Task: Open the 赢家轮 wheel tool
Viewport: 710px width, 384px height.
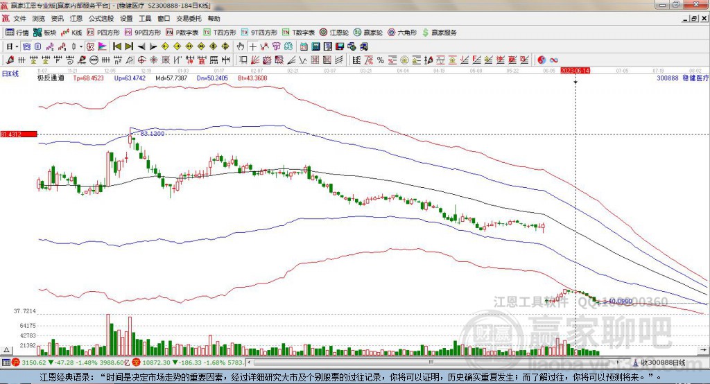Action: (368, 33)
